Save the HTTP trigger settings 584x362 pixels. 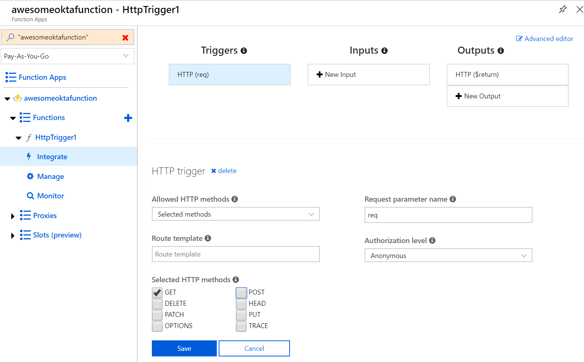point(184,349)
